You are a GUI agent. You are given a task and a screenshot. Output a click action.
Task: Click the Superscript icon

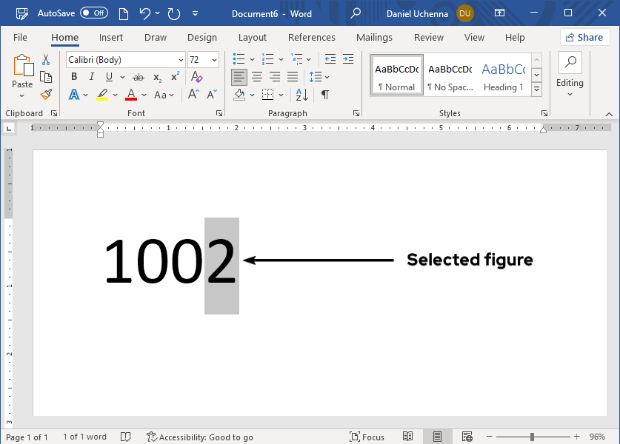[176, 77]
